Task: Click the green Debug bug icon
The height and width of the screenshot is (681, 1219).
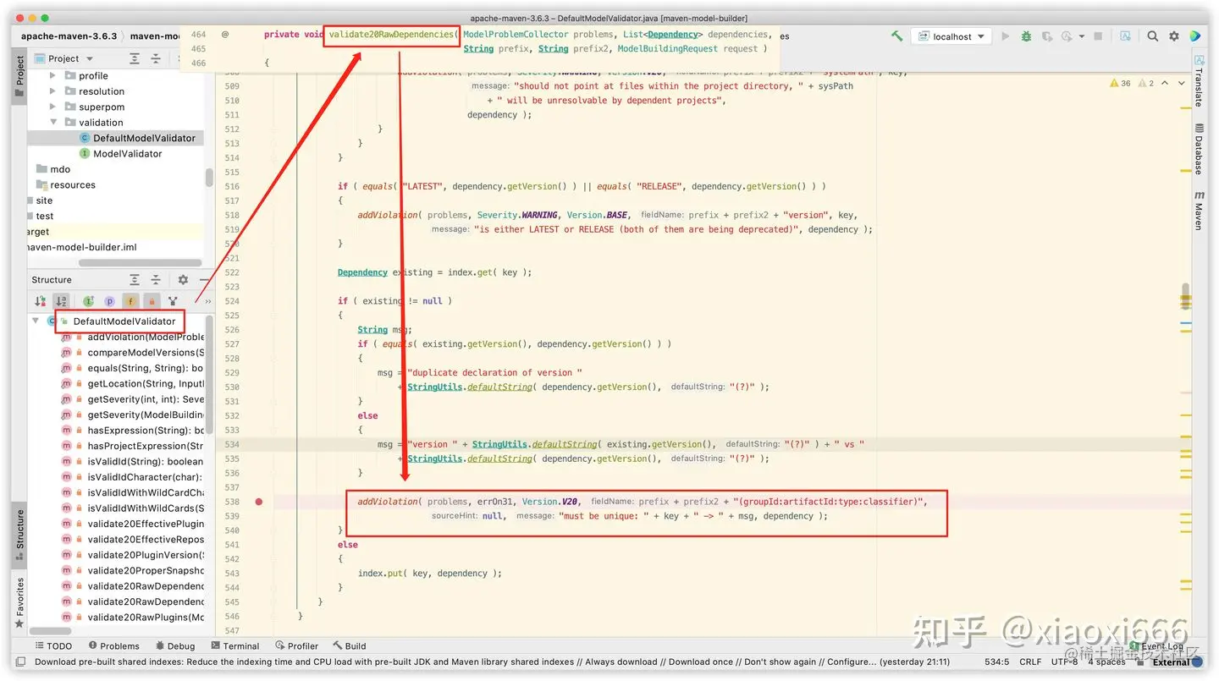Action: coord(1026,36)
